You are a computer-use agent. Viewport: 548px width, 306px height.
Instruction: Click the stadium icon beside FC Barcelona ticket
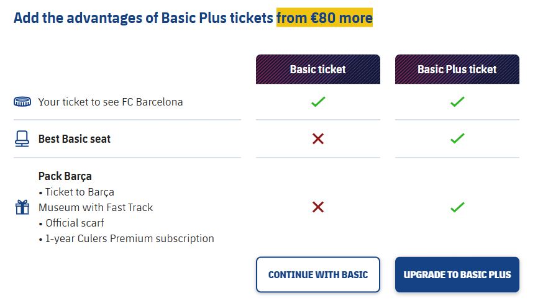click(22, 102)
